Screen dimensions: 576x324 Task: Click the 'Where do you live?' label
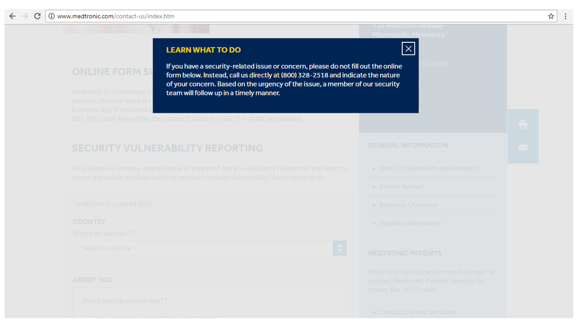(103, 234)
